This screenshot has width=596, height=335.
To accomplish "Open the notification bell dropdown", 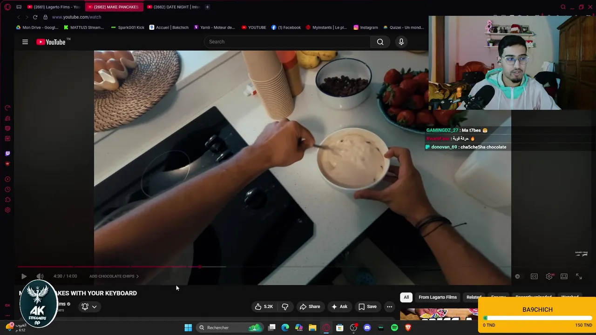I will tap(89, 307).
